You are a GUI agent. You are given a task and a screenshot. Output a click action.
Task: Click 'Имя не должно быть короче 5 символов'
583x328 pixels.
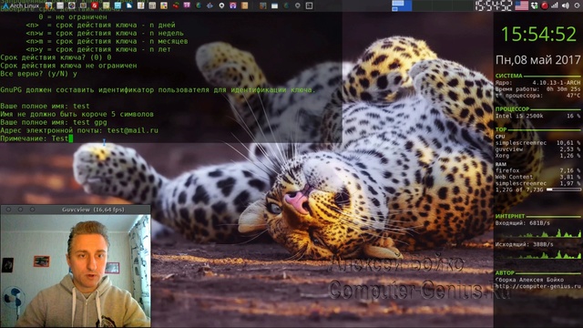tap(77, 114)
